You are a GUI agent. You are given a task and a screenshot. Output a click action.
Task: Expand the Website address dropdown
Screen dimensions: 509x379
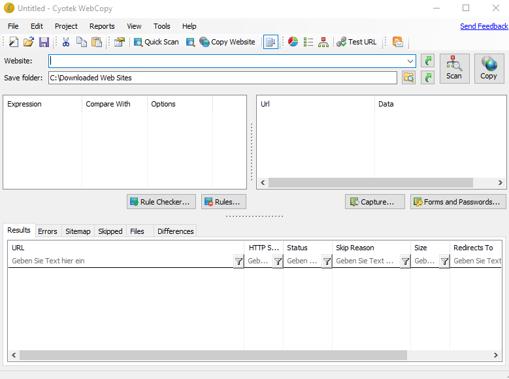410,61
